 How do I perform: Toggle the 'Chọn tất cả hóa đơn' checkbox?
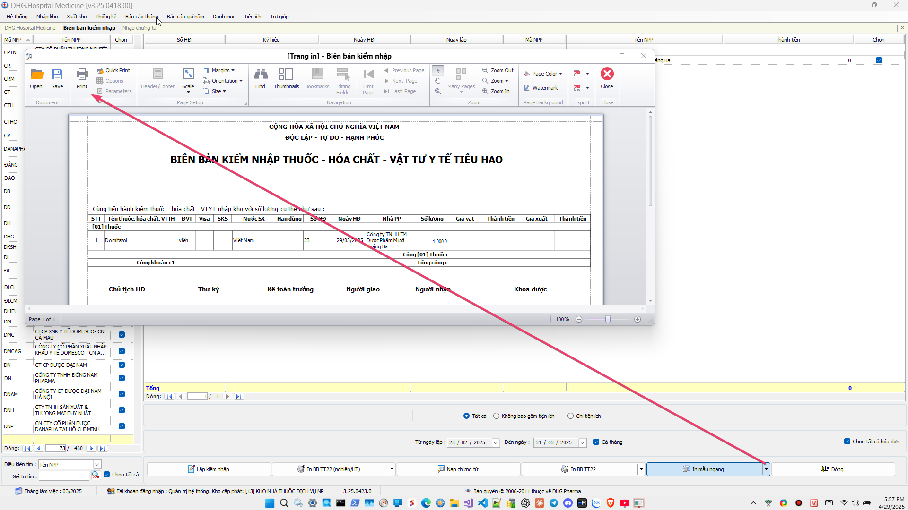click(847, 442)
